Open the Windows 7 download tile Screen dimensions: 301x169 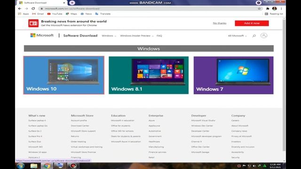tap(233, 75)
